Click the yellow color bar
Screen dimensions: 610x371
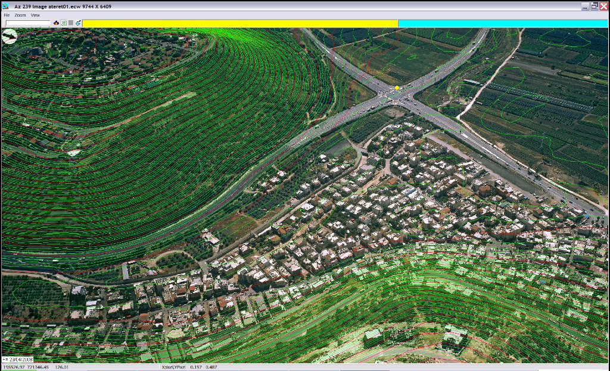click(239, 23)
